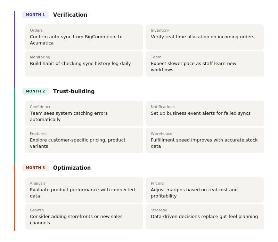Select the Warehouse fulfillment speed card
This screenshot has width=278, height=242.
tap(205, 140)
